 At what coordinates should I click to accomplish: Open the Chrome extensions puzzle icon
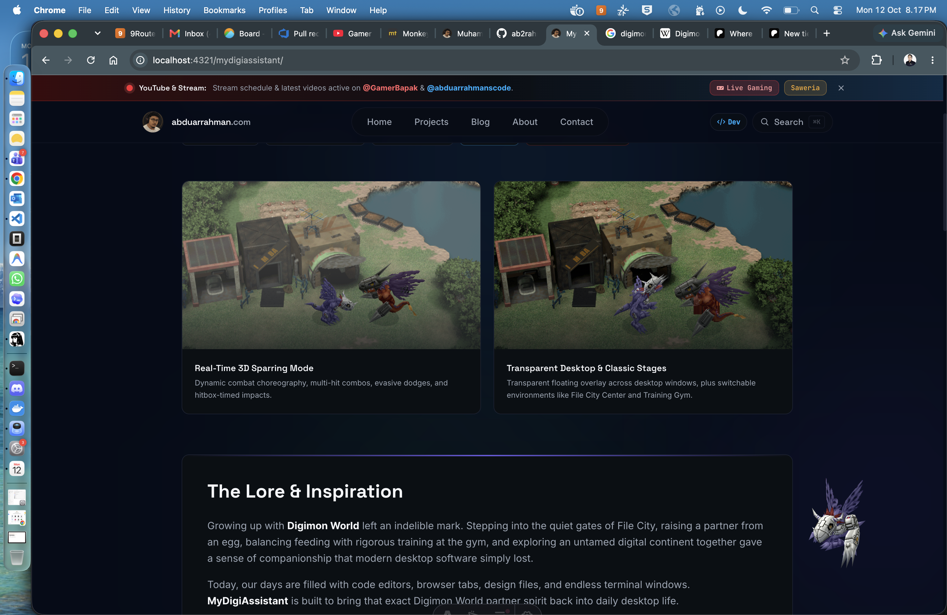(876, 60)
